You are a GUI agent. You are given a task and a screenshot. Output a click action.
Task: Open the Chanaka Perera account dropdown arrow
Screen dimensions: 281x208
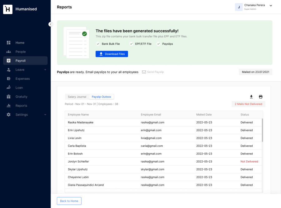point(271,6)
